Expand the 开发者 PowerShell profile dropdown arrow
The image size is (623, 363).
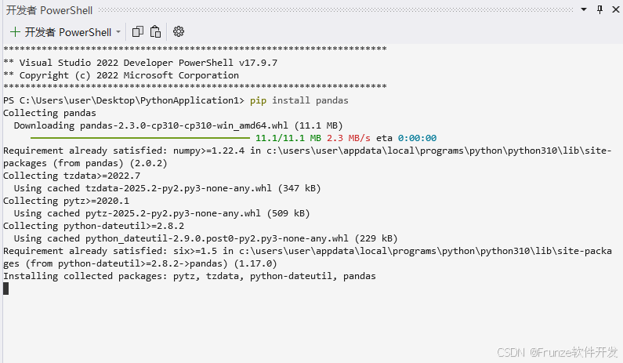[118, 32]
